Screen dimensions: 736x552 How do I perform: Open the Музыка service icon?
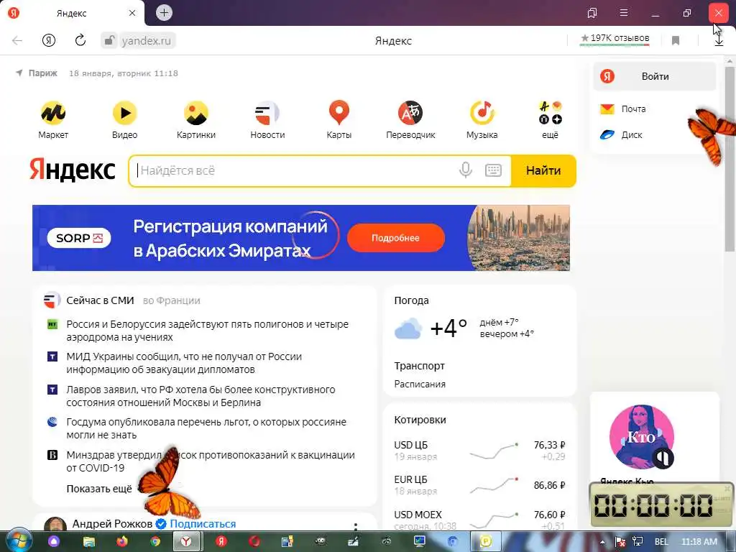tap(482, 113)
